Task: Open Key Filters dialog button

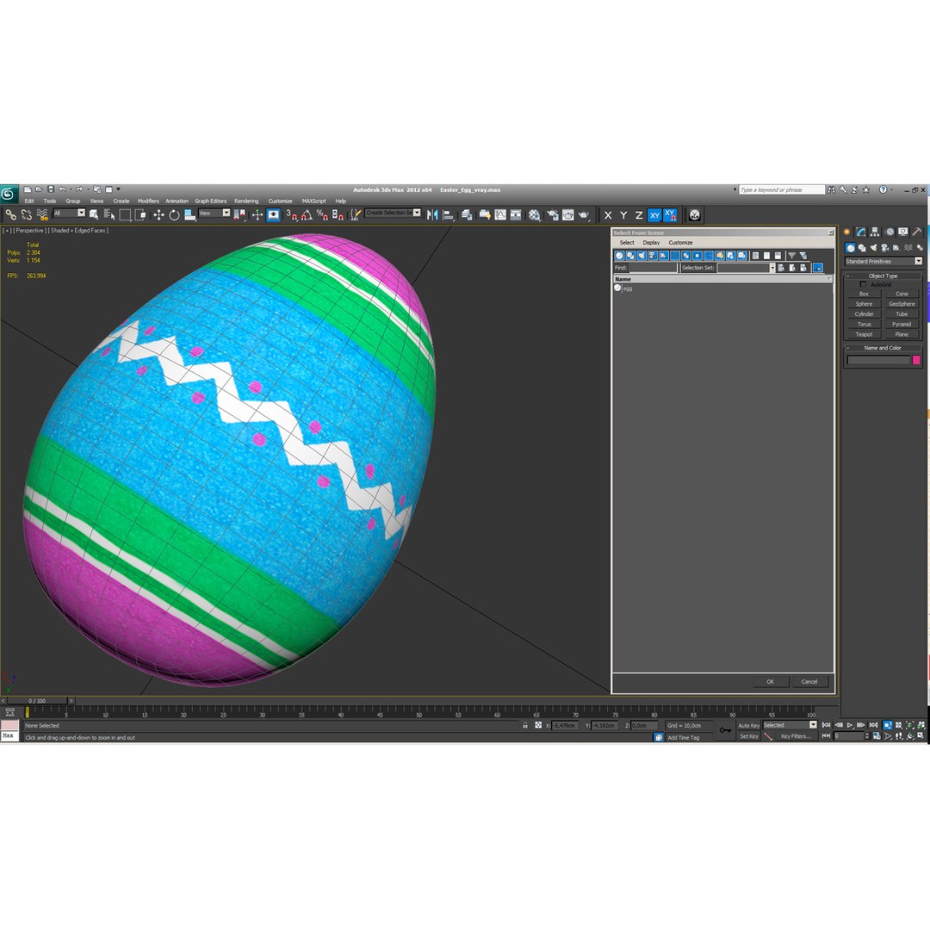Action: (x=796, y=736)
